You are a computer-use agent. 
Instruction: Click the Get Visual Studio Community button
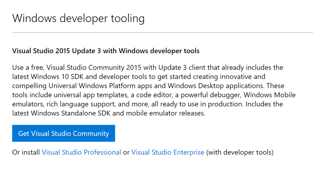tap(64, 133)
